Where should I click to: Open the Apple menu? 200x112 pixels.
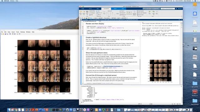[x=2, y=1]
